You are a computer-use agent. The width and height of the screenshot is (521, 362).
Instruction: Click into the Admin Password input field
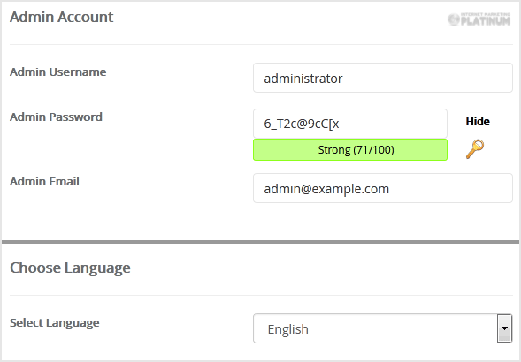[x=350, y=124]
